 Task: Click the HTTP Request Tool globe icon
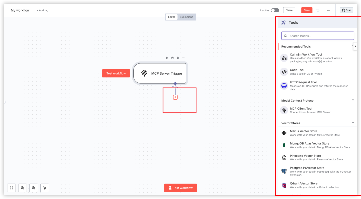pyautogui.click(x=284, y=86)
